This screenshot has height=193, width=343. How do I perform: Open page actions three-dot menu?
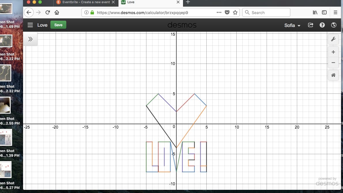click(219, 12)
